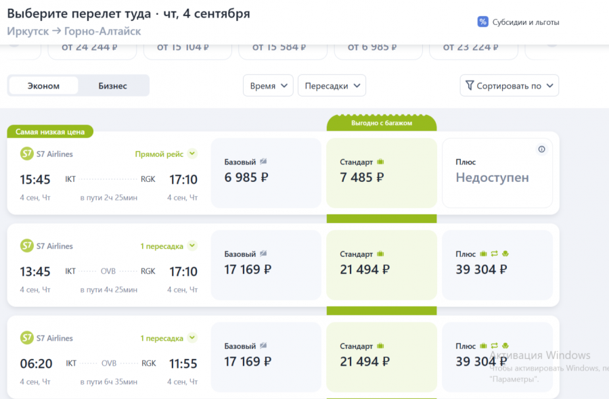Click the info icon in the Плюс card
Screen dimensions: 609x399
541,149
